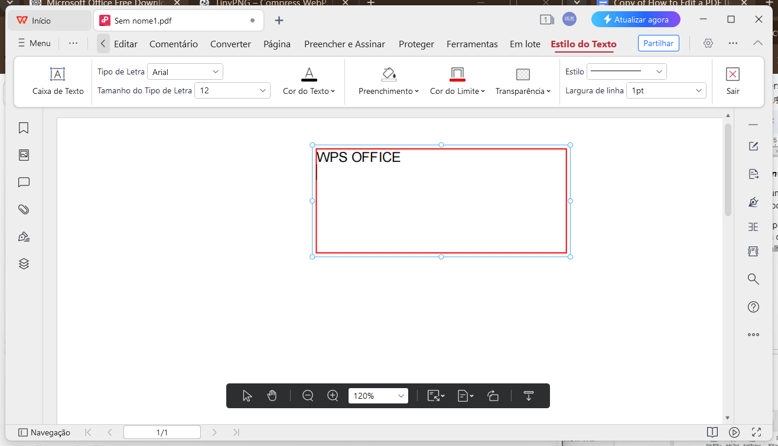
Task: Collapse the ribbon with the chevron
Action: (757, 43)
